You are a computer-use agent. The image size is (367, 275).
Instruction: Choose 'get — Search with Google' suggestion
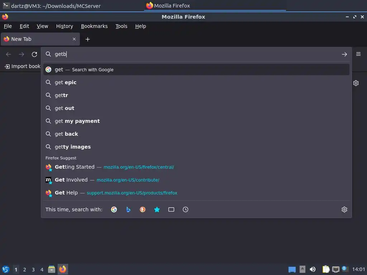coord(196,69)
